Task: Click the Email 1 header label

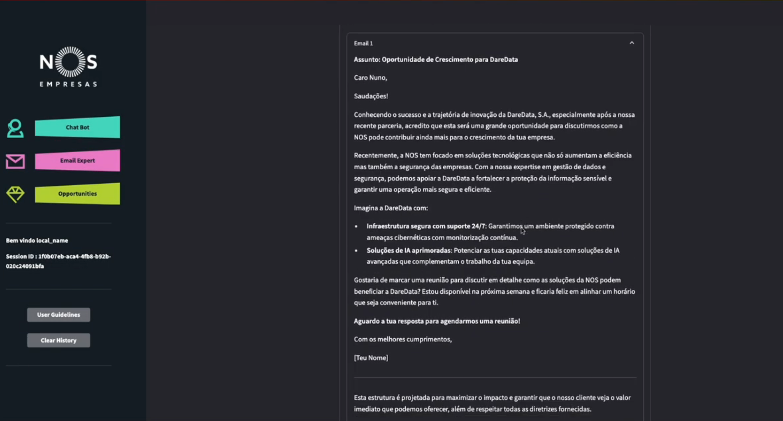Action: 363,43
